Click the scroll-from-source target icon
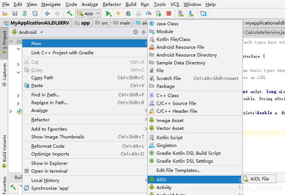285x195 pixels. pos(136,32)
